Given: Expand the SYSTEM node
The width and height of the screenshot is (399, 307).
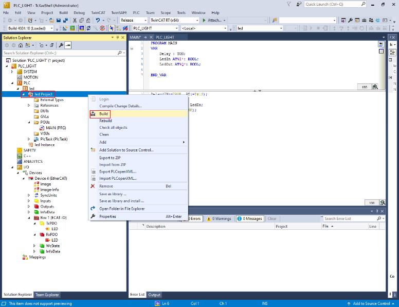Looking at the screenshot, I should [x=12, y=72].
